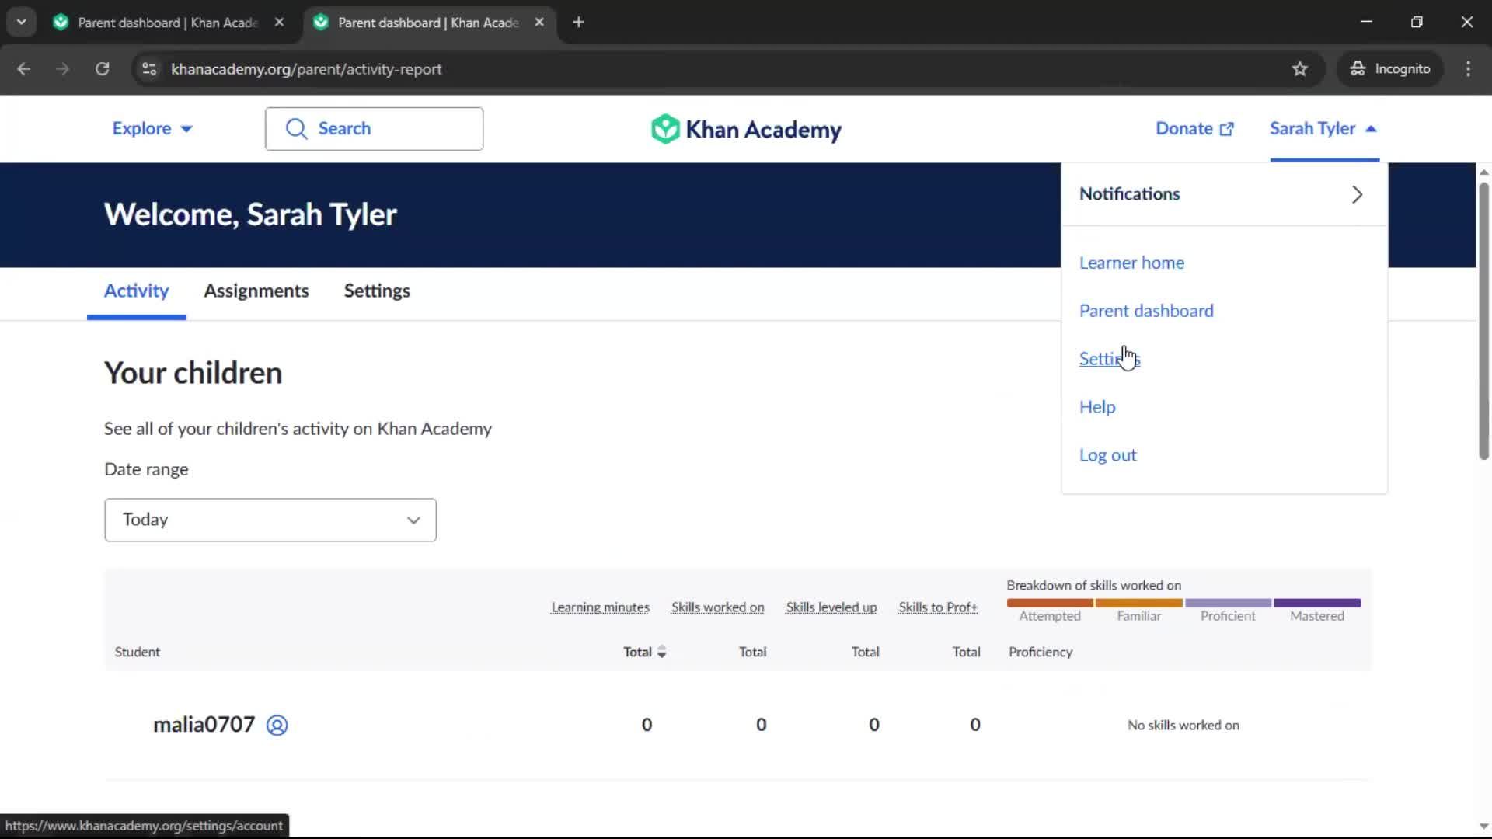Click 'No skills worked on' text

pos(1183,726)
